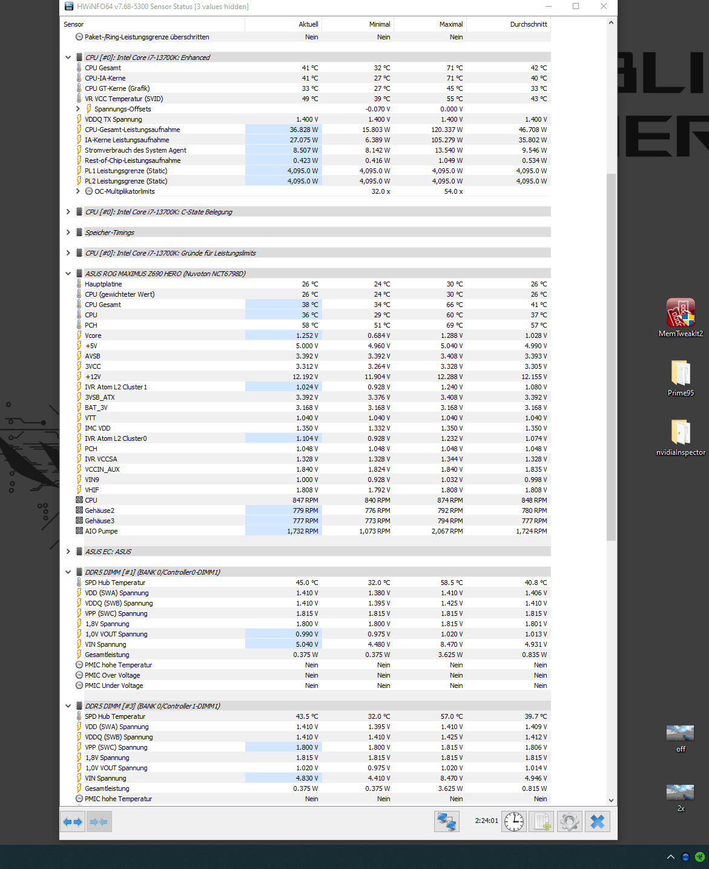Click the CPU Gesamt thermometer icon, first row
Image resolution: width=709 pixels, height=869 pixels.
tap(79, 68)
